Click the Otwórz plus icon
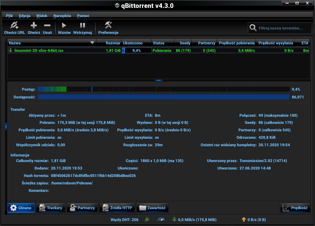315x226 pixels. (34, 25)
